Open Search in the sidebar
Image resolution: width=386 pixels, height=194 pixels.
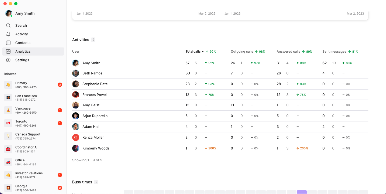point(33,25)
